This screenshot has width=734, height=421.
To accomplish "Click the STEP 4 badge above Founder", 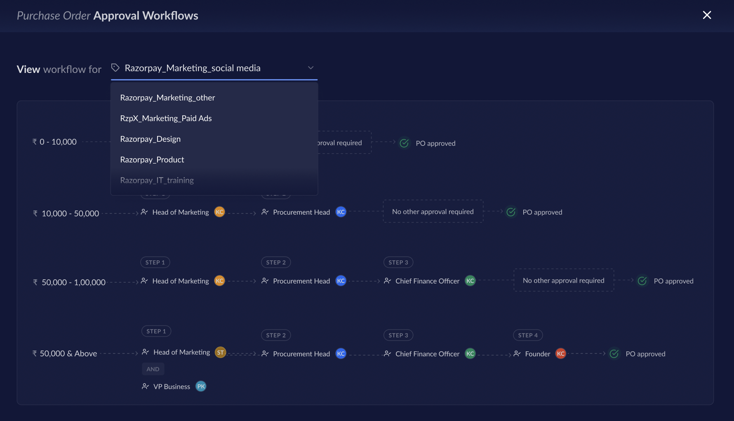I will point(528,335).
